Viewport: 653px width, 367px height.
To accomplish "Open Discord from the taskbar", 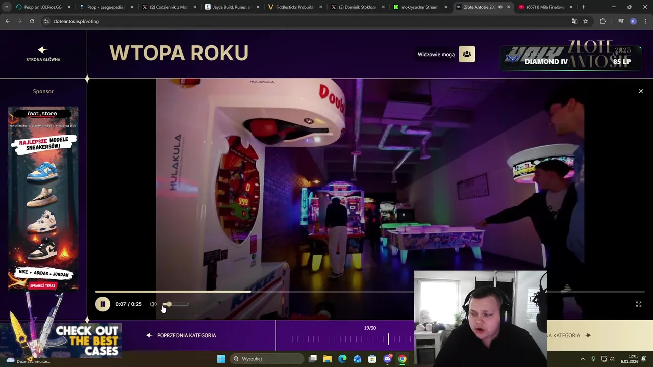I will pos(387,359).
